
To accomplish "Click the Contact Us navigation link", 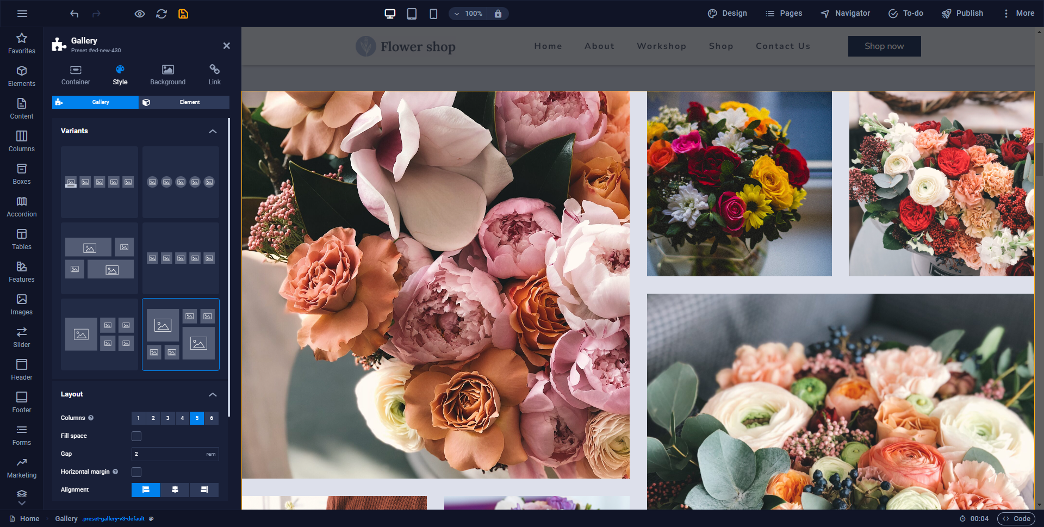I will (783, 46).
